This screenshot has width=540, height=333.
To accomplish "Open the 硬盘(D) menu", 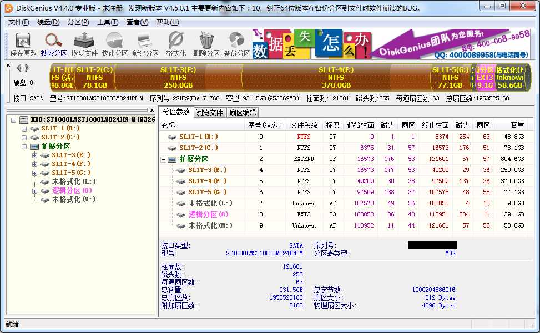I will (48, 22).
